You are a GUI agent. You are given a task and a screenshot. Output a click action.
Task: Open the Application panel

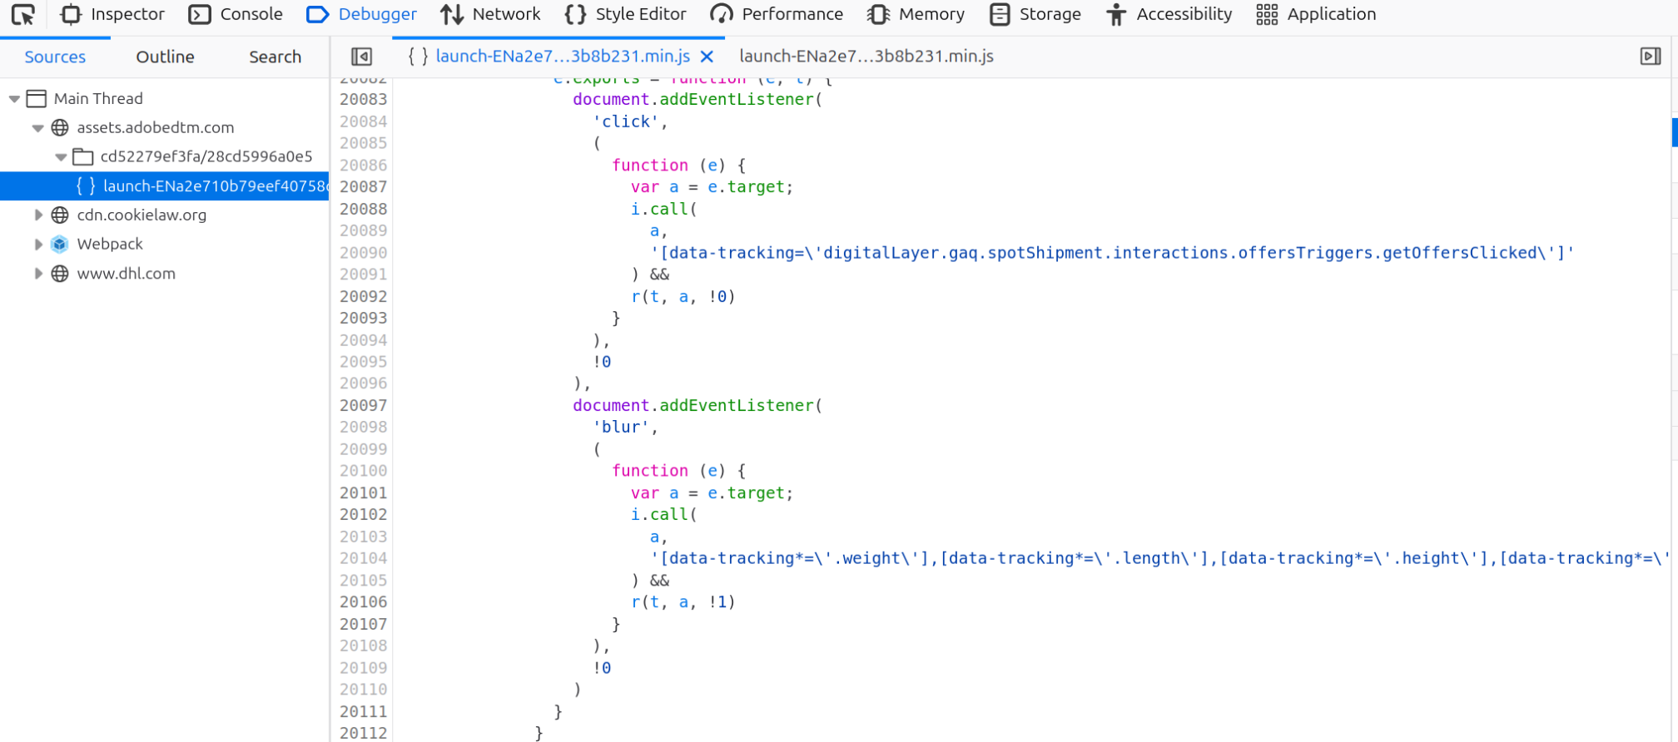pyautogui.click(x=1316, y=14)
